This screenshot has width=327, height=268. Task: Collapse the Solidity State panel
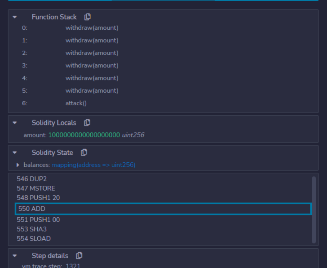point(15,153)
